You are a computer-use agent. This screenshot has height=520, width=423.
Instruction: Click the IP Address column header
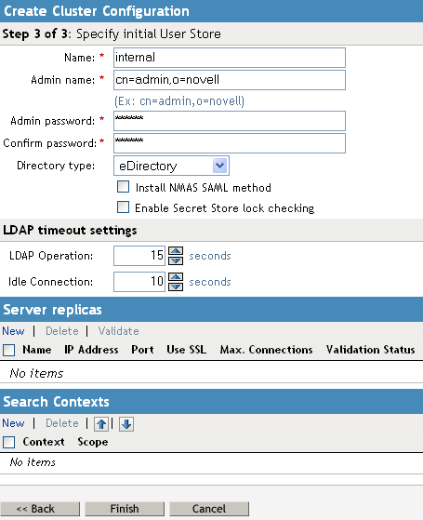91,350
